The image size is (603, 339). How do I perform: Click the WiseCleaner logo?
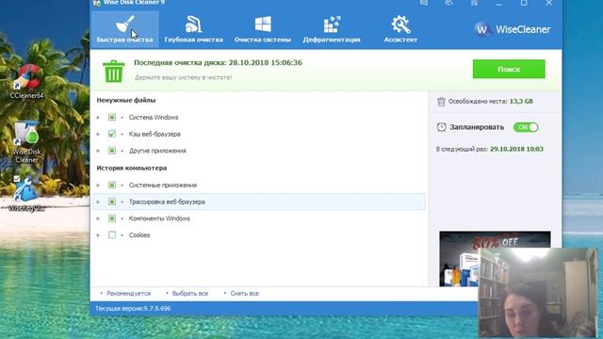pyautogui.click(x=512, y=29)
